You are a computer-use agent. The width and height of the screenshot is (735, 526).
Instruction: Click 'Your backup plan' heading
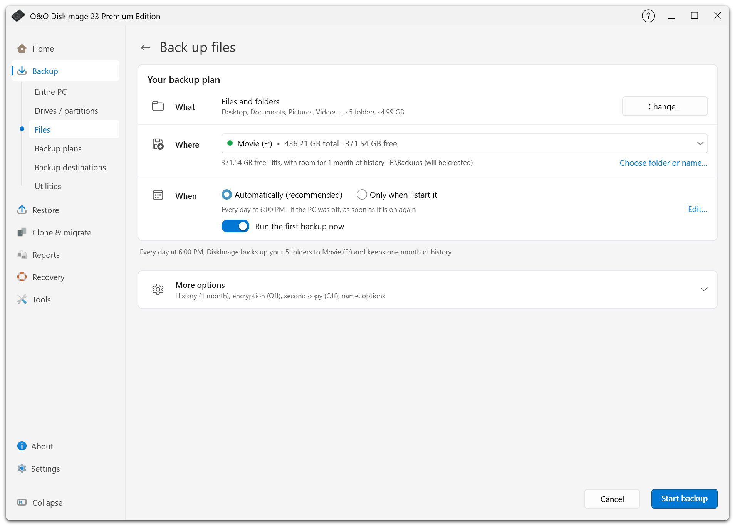[x=184, y=79]
